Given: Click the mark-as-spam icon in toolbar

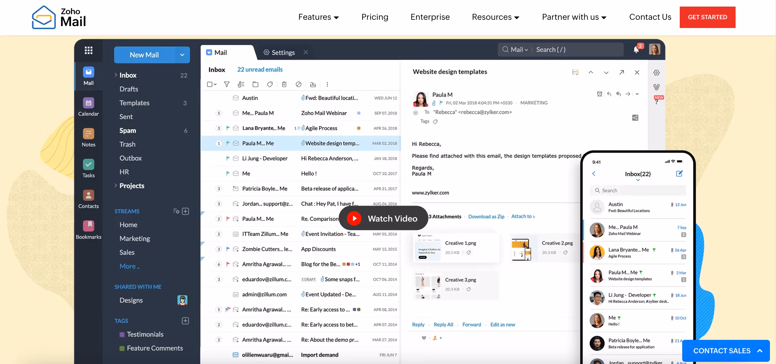Looking at the screenshot, I should coord(298,84).
